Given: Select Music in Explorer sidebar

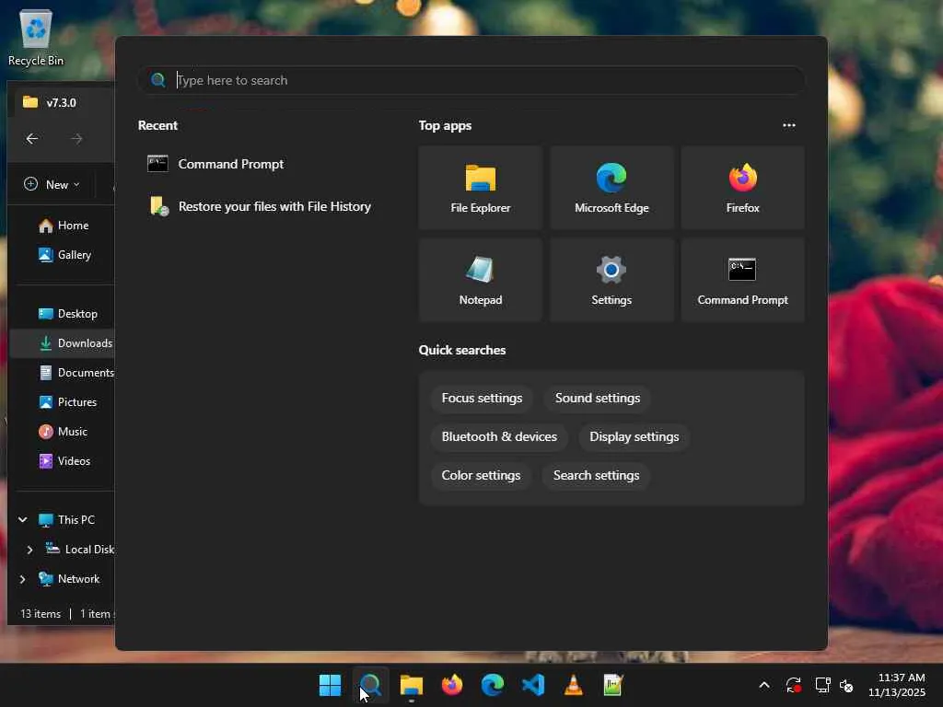Looking at the screenshot, I should (63, 432).
